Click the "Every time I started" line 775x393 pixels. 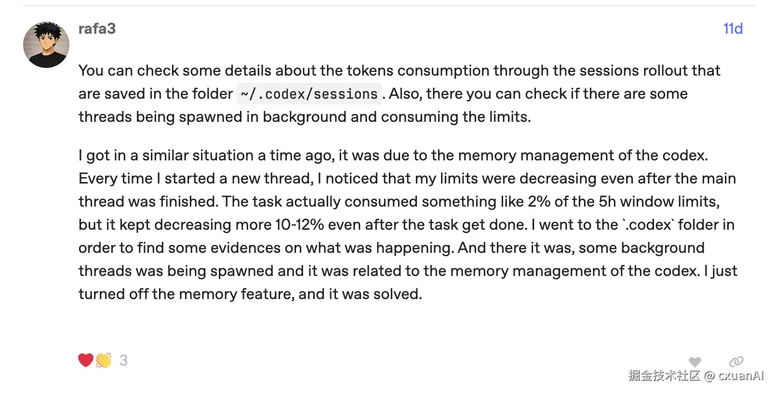[x=407, y=179]
